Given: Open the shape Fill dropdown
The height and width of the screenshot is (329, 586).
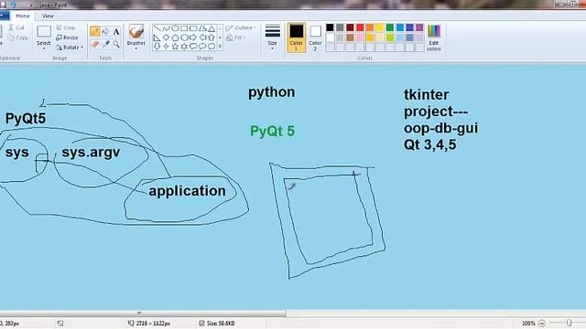Looking at the screenshot, I should coord(236,37).
